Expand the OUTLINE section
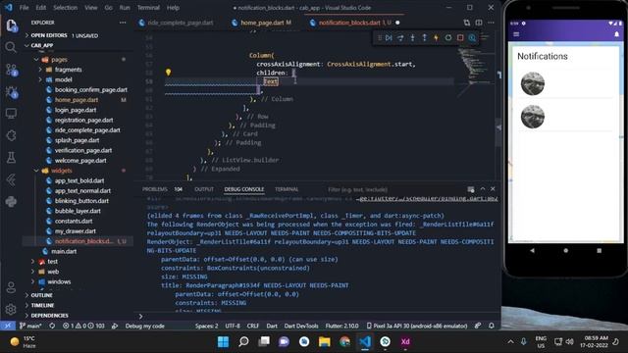 point(41,295)
